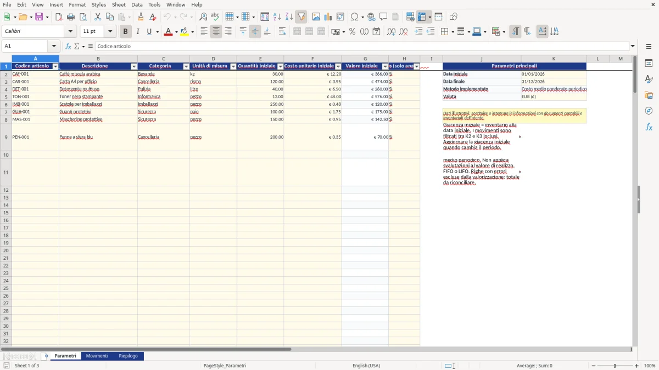Click the zoom in plus button
The height and width of the screenshot is (370, 659).
click(x=637, y=366)
